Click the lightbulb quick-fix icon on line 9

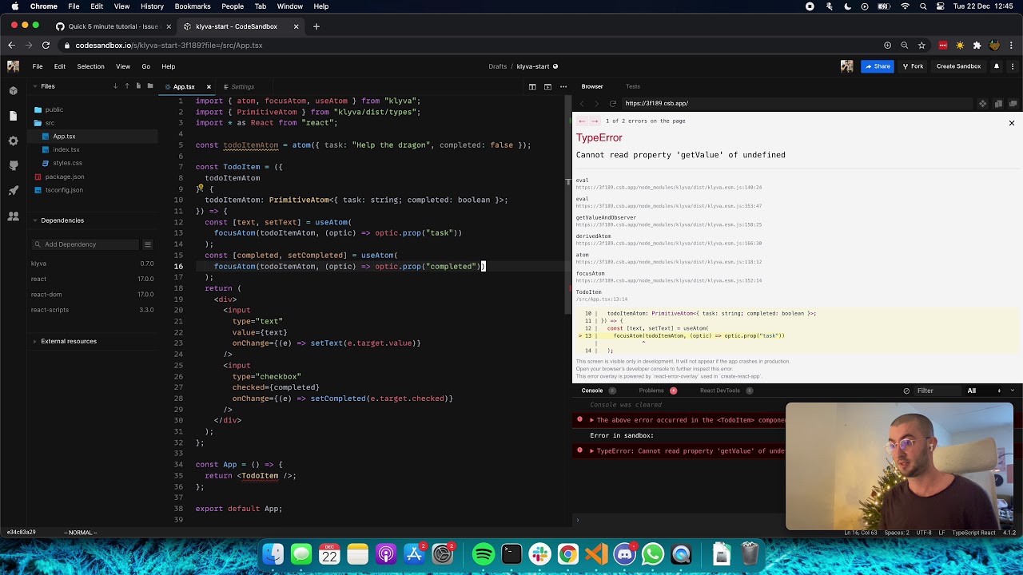coord(200,188)
